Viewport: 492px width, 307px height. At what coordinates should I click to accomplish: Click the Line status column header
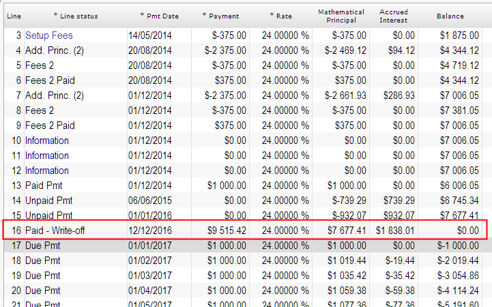[75, 16]
